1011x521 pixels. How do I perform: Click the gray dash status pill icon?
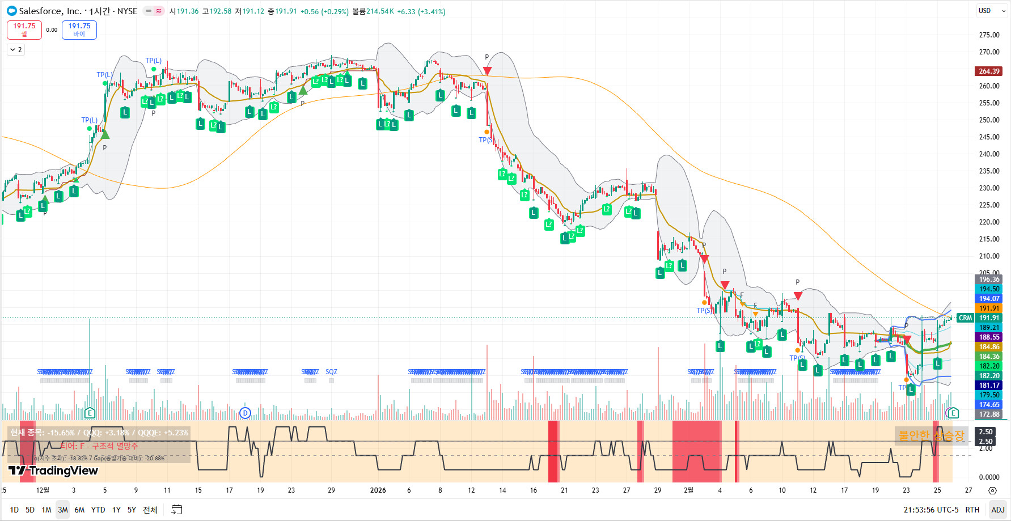click(x=149, y=11)
